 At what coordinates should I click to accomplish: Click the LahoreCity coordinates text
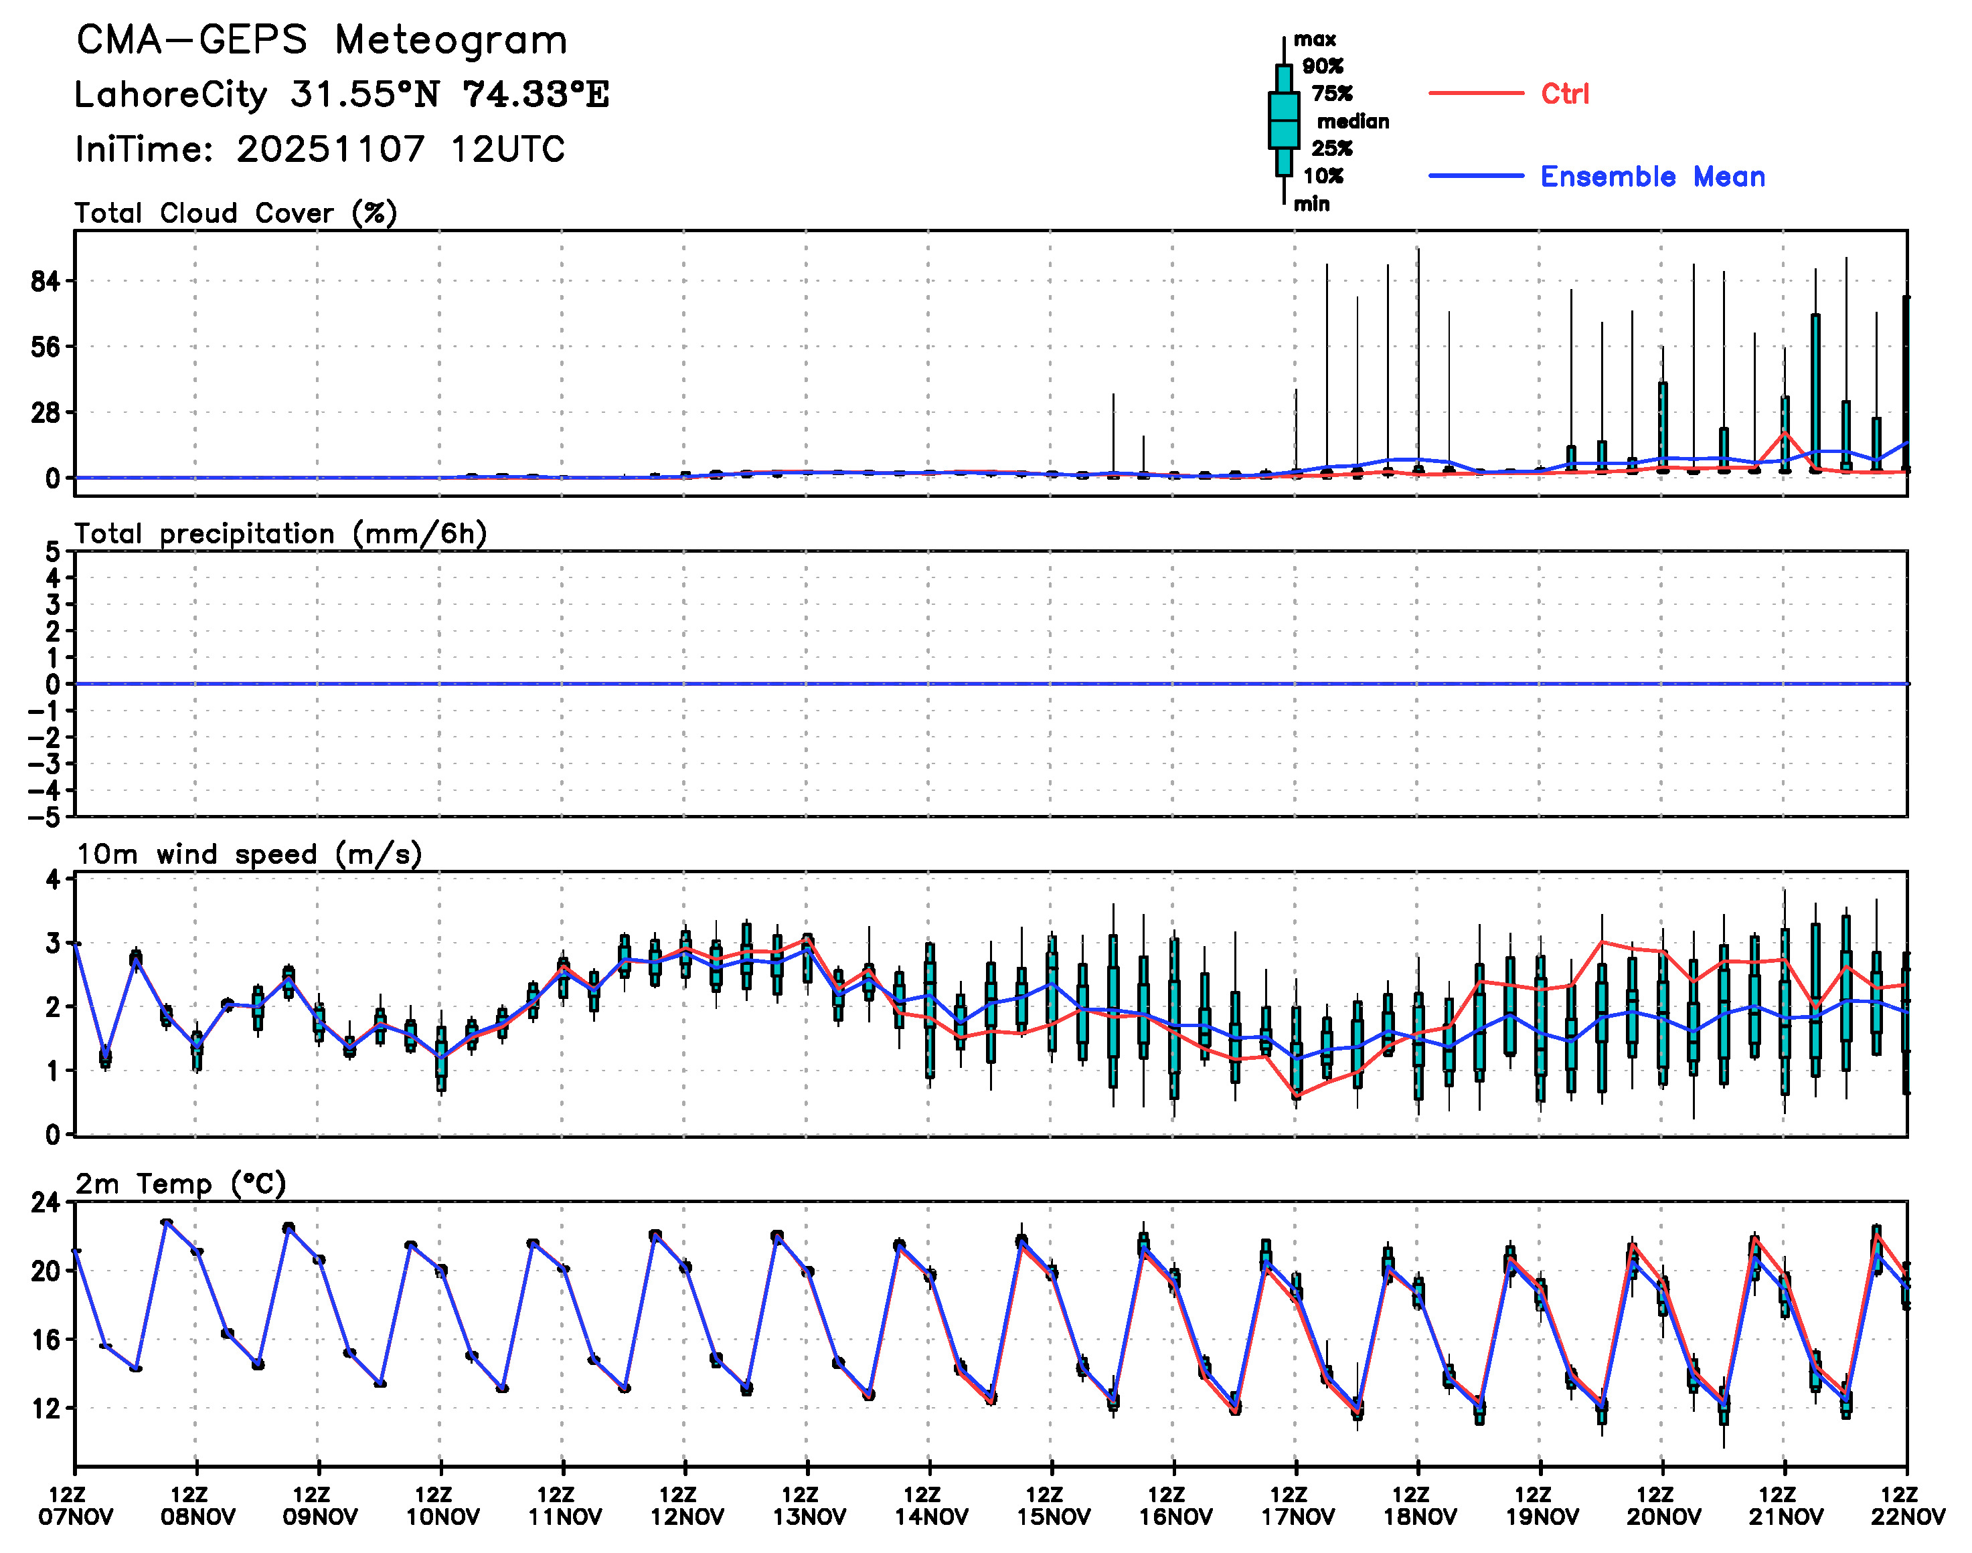tap(341, 94)
